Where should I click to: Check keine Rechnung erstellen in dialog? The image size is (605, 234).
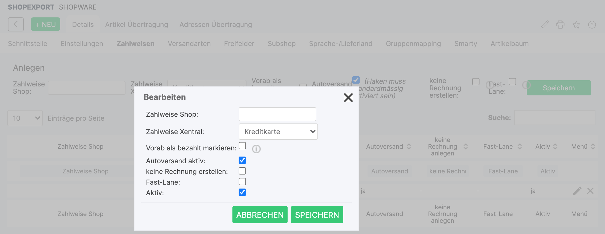pyautogui.click(x=242, y=171)
